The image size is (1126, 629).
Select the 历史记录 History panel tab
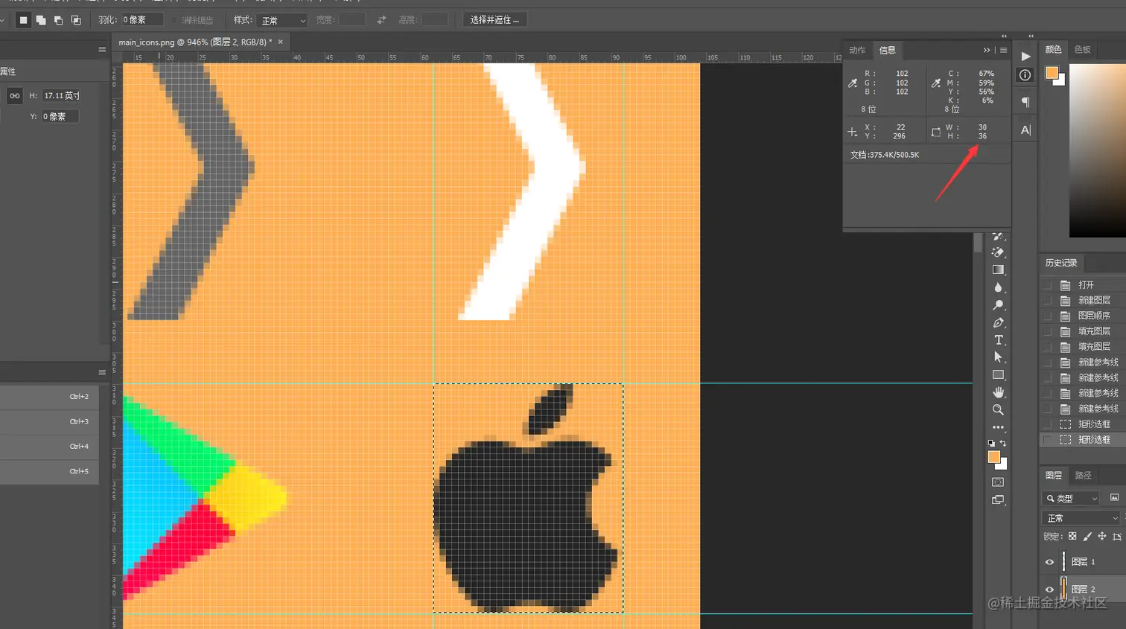point(1061,263)
